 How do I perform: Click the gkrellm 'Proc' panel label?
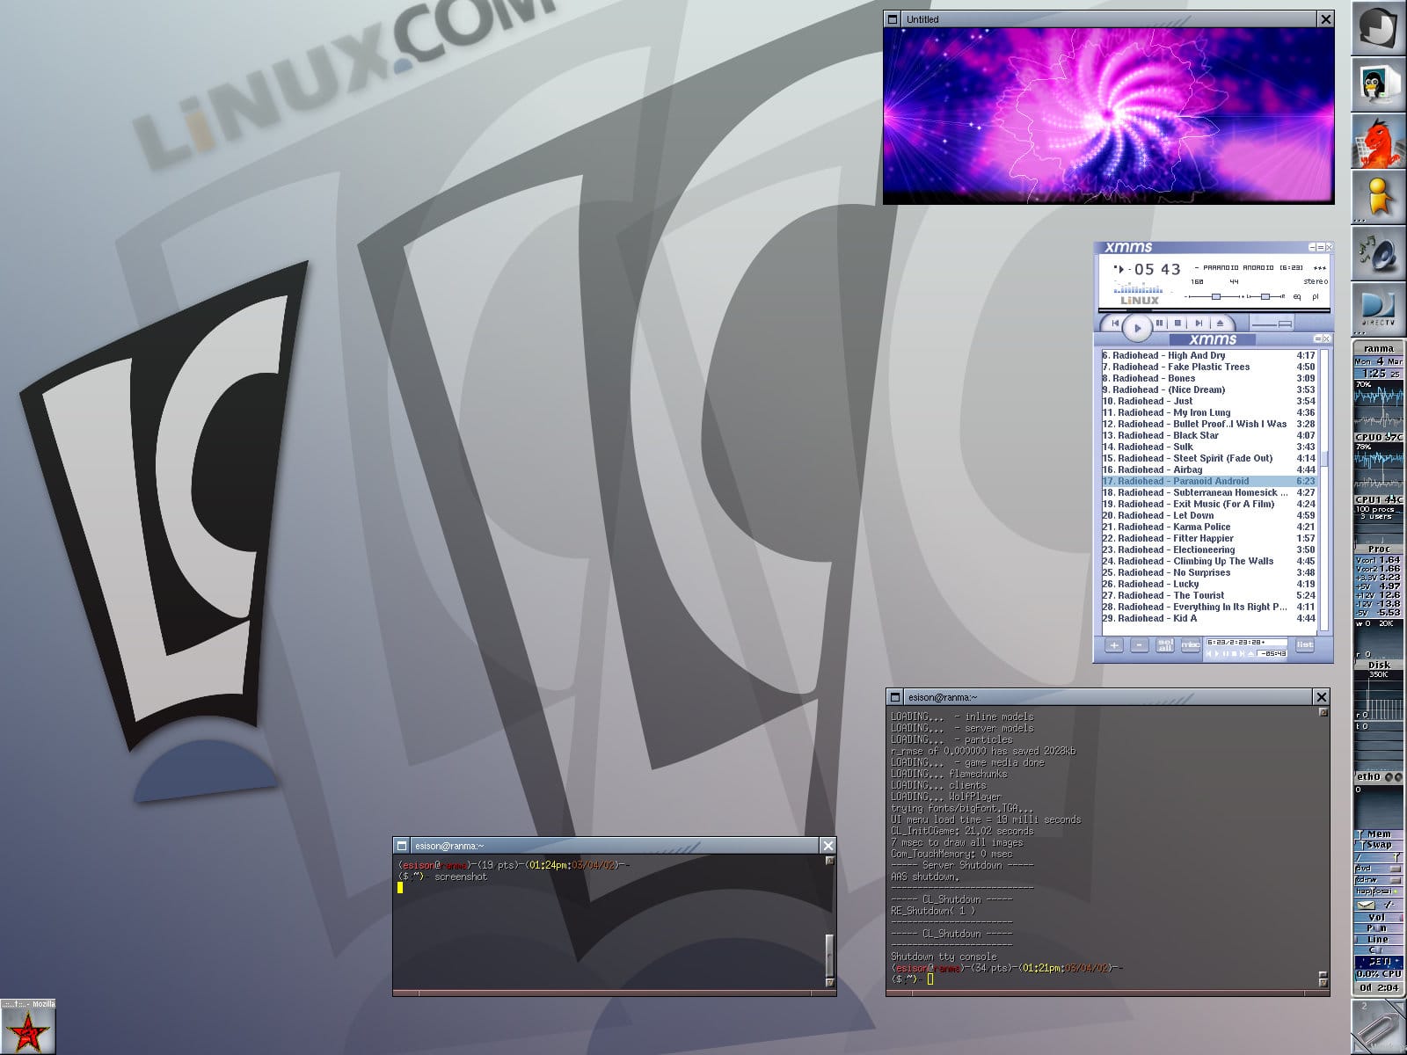[x=1378, y=549]
